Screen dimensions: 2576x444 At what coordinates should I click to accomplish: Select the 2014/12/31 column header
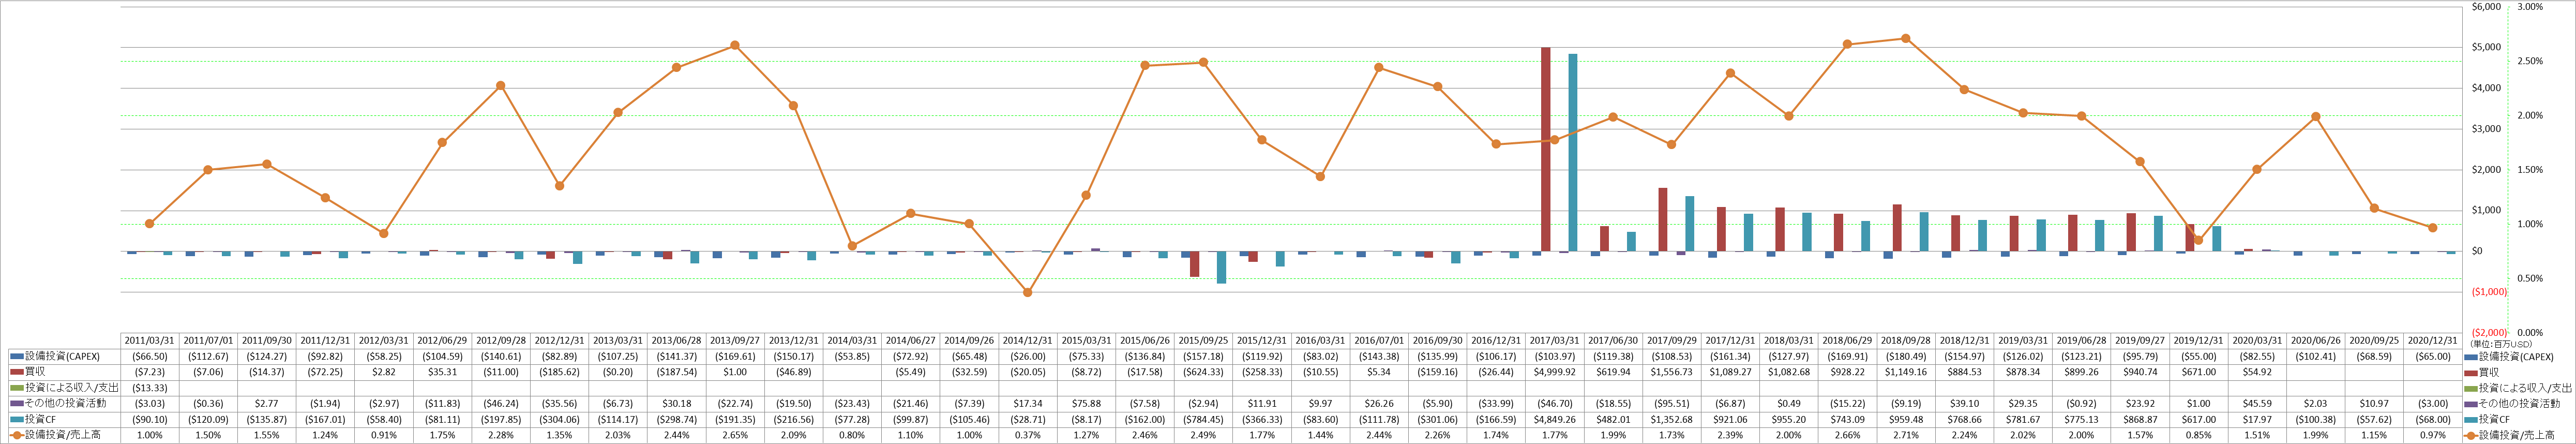coord(1027,340)
